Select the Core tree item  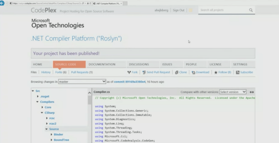coord(48,107)
